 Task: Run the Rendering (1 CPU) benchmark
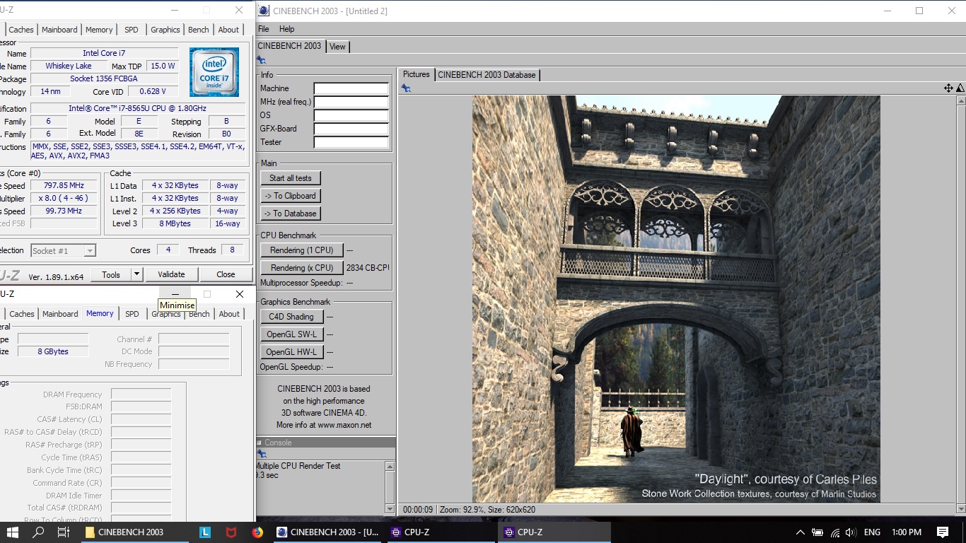click(x=302, y=250)
